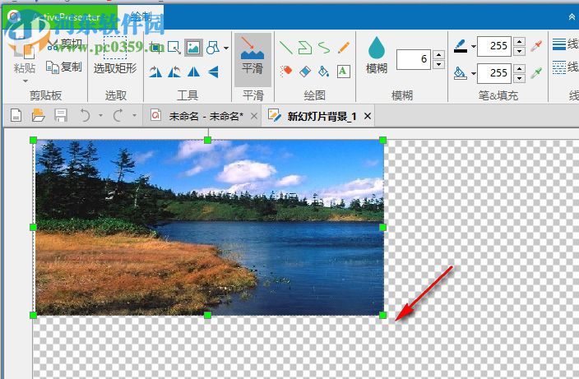Image resolution: width=579 pixels, height=379 pixels.
Task: Decrease pen opacity with down arrow
Action: (519, 51)
